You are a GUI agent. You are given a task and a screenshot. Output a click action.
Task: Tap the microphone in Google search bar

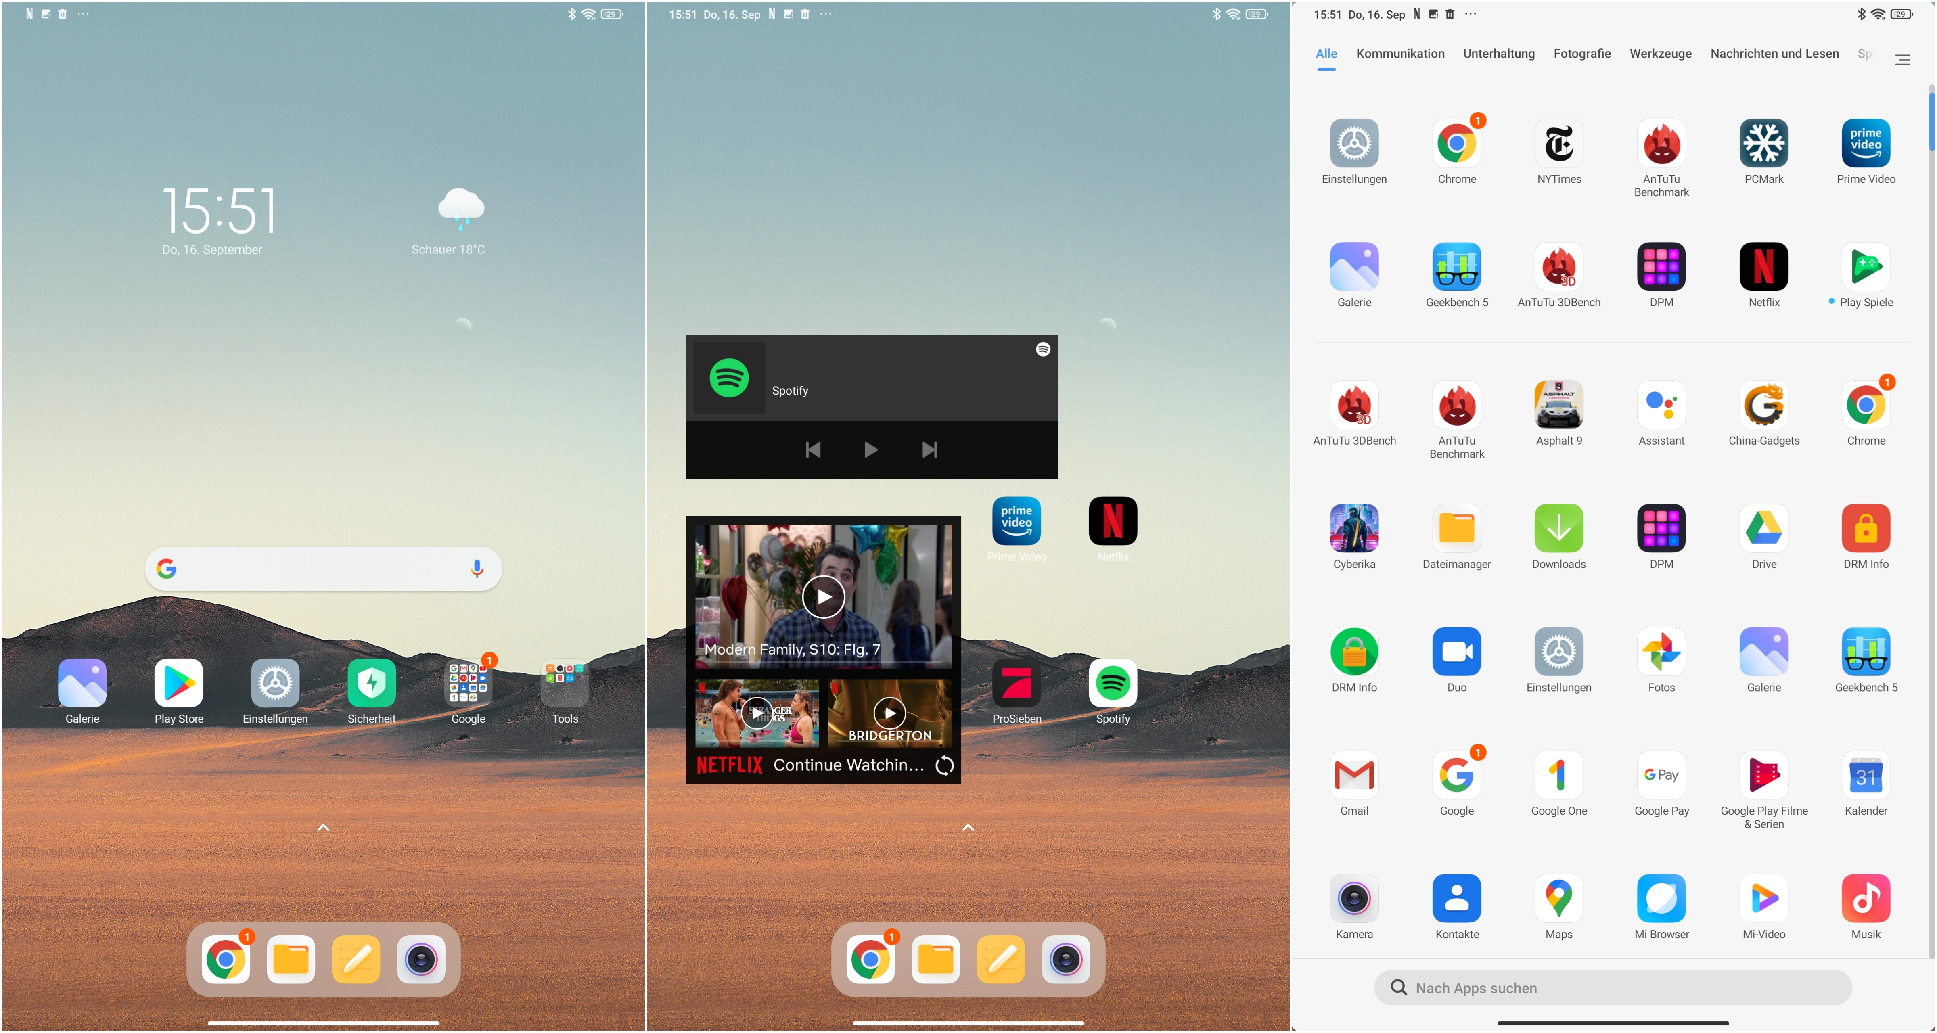pos(477,569)
